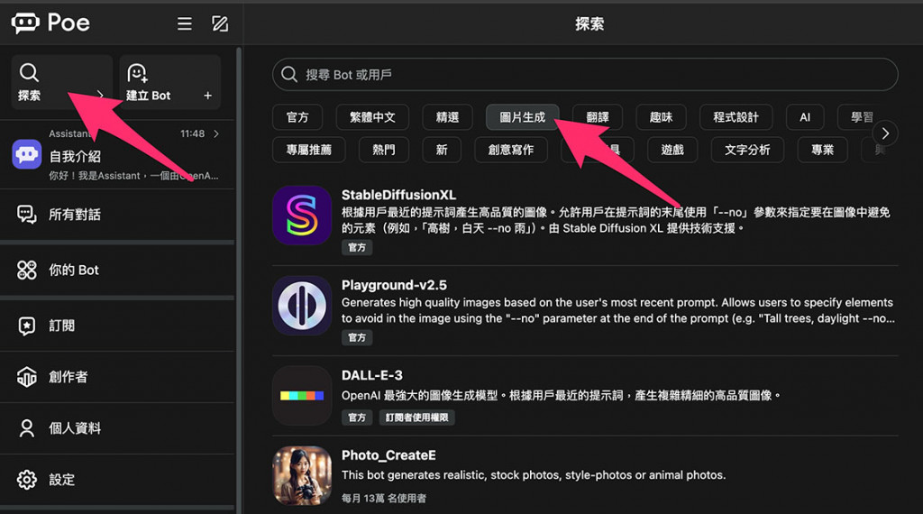Open the hamburger menu icon
The height and width of the screenshot is (514, 923).
click(x=184, y=23)
